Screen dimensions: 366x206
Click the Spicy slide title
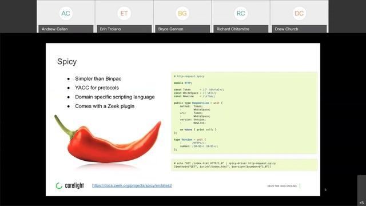[67, 61]
